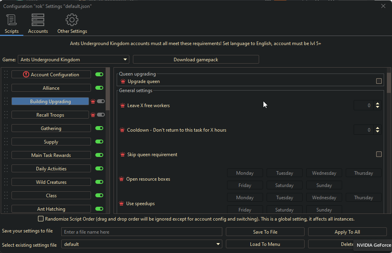Click the file name input field
Screen dimensions: 392x253
(x=142, y=232)
